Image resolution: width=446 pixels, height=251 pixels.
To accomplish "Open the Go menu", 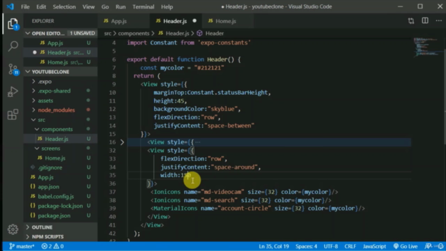I will (105, 6).
